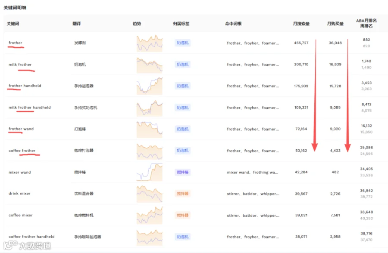Image resolution: width=388 pixels, height=253 pixels.
Task: View trend chart for coffee frother handheld row
Action: (150, 237)
